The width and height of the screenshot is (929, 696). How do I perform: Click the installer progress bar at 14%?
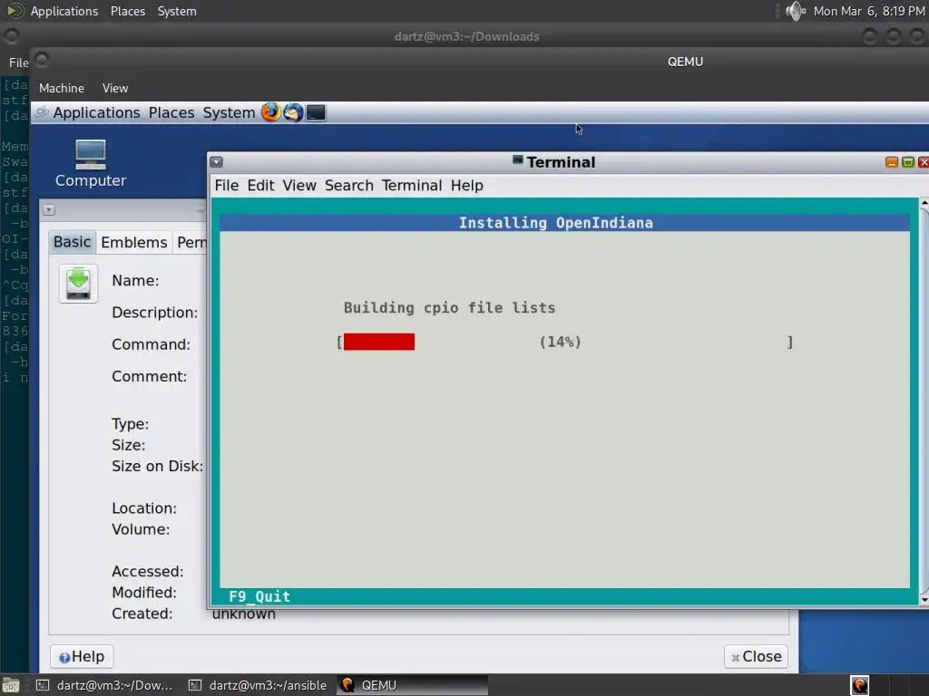(x=564, y=342)
